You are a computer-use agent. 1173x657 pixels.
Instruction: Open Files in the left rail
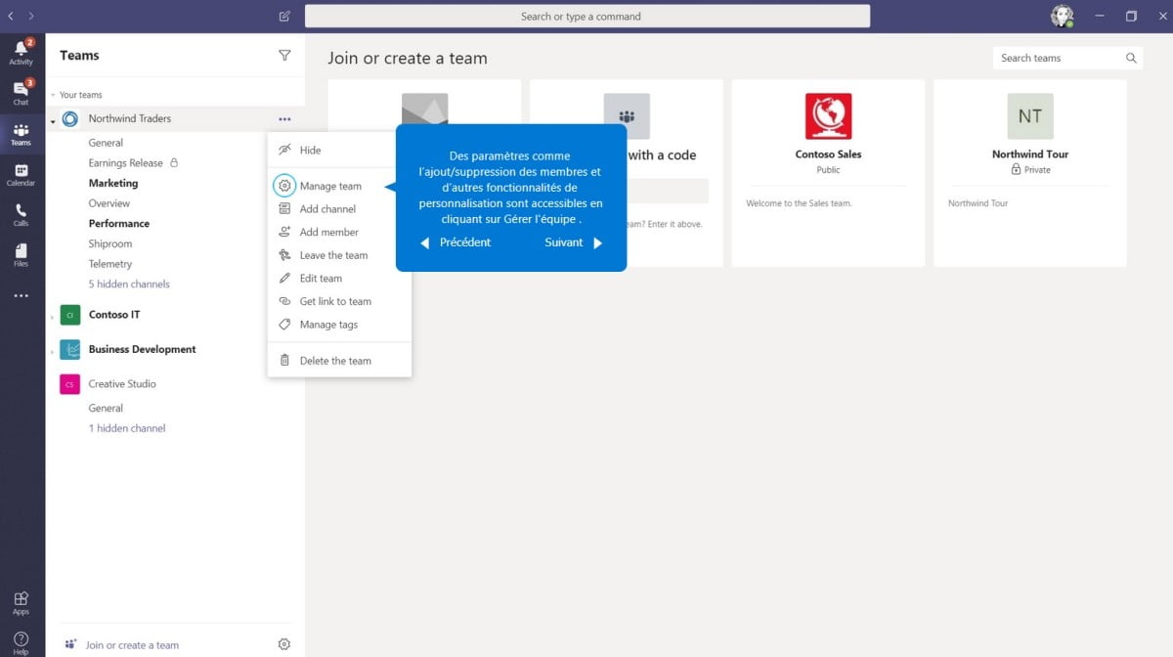(21, 255)
